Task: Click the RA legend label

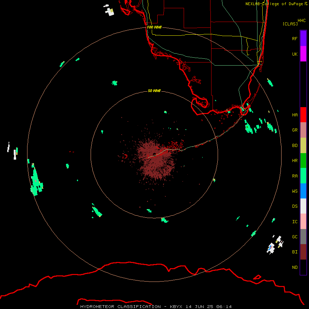Action: pyautogui.click(x=295, y=176)
